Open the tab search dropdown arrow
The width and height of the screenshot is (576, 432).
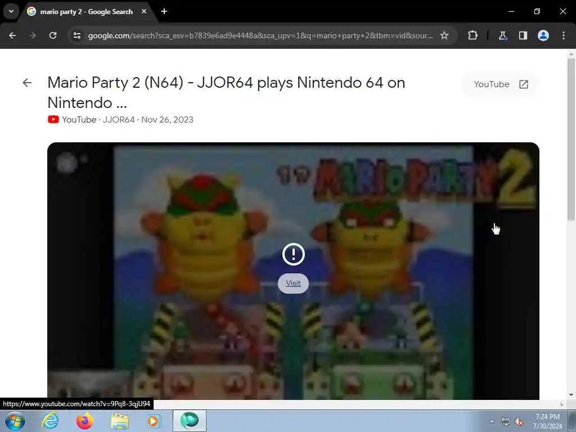click(x=11, y=11)
